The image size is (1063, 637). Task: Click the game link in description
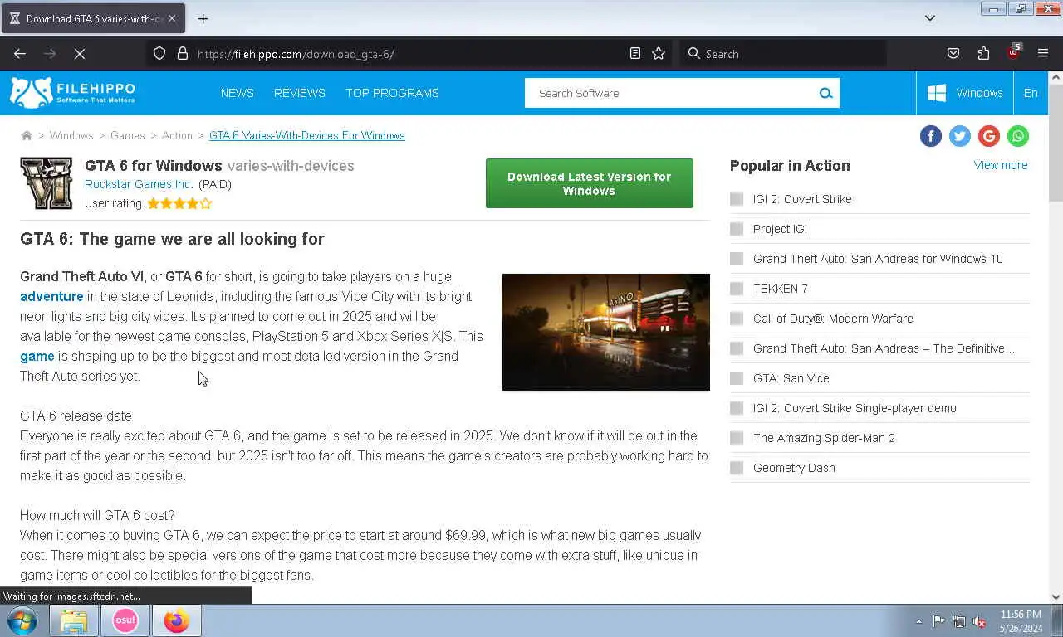[x=37, y=356]
